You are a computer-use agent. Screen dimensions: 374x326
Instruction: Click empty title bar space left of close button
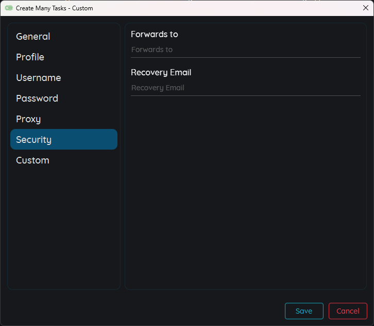[232, 8]
